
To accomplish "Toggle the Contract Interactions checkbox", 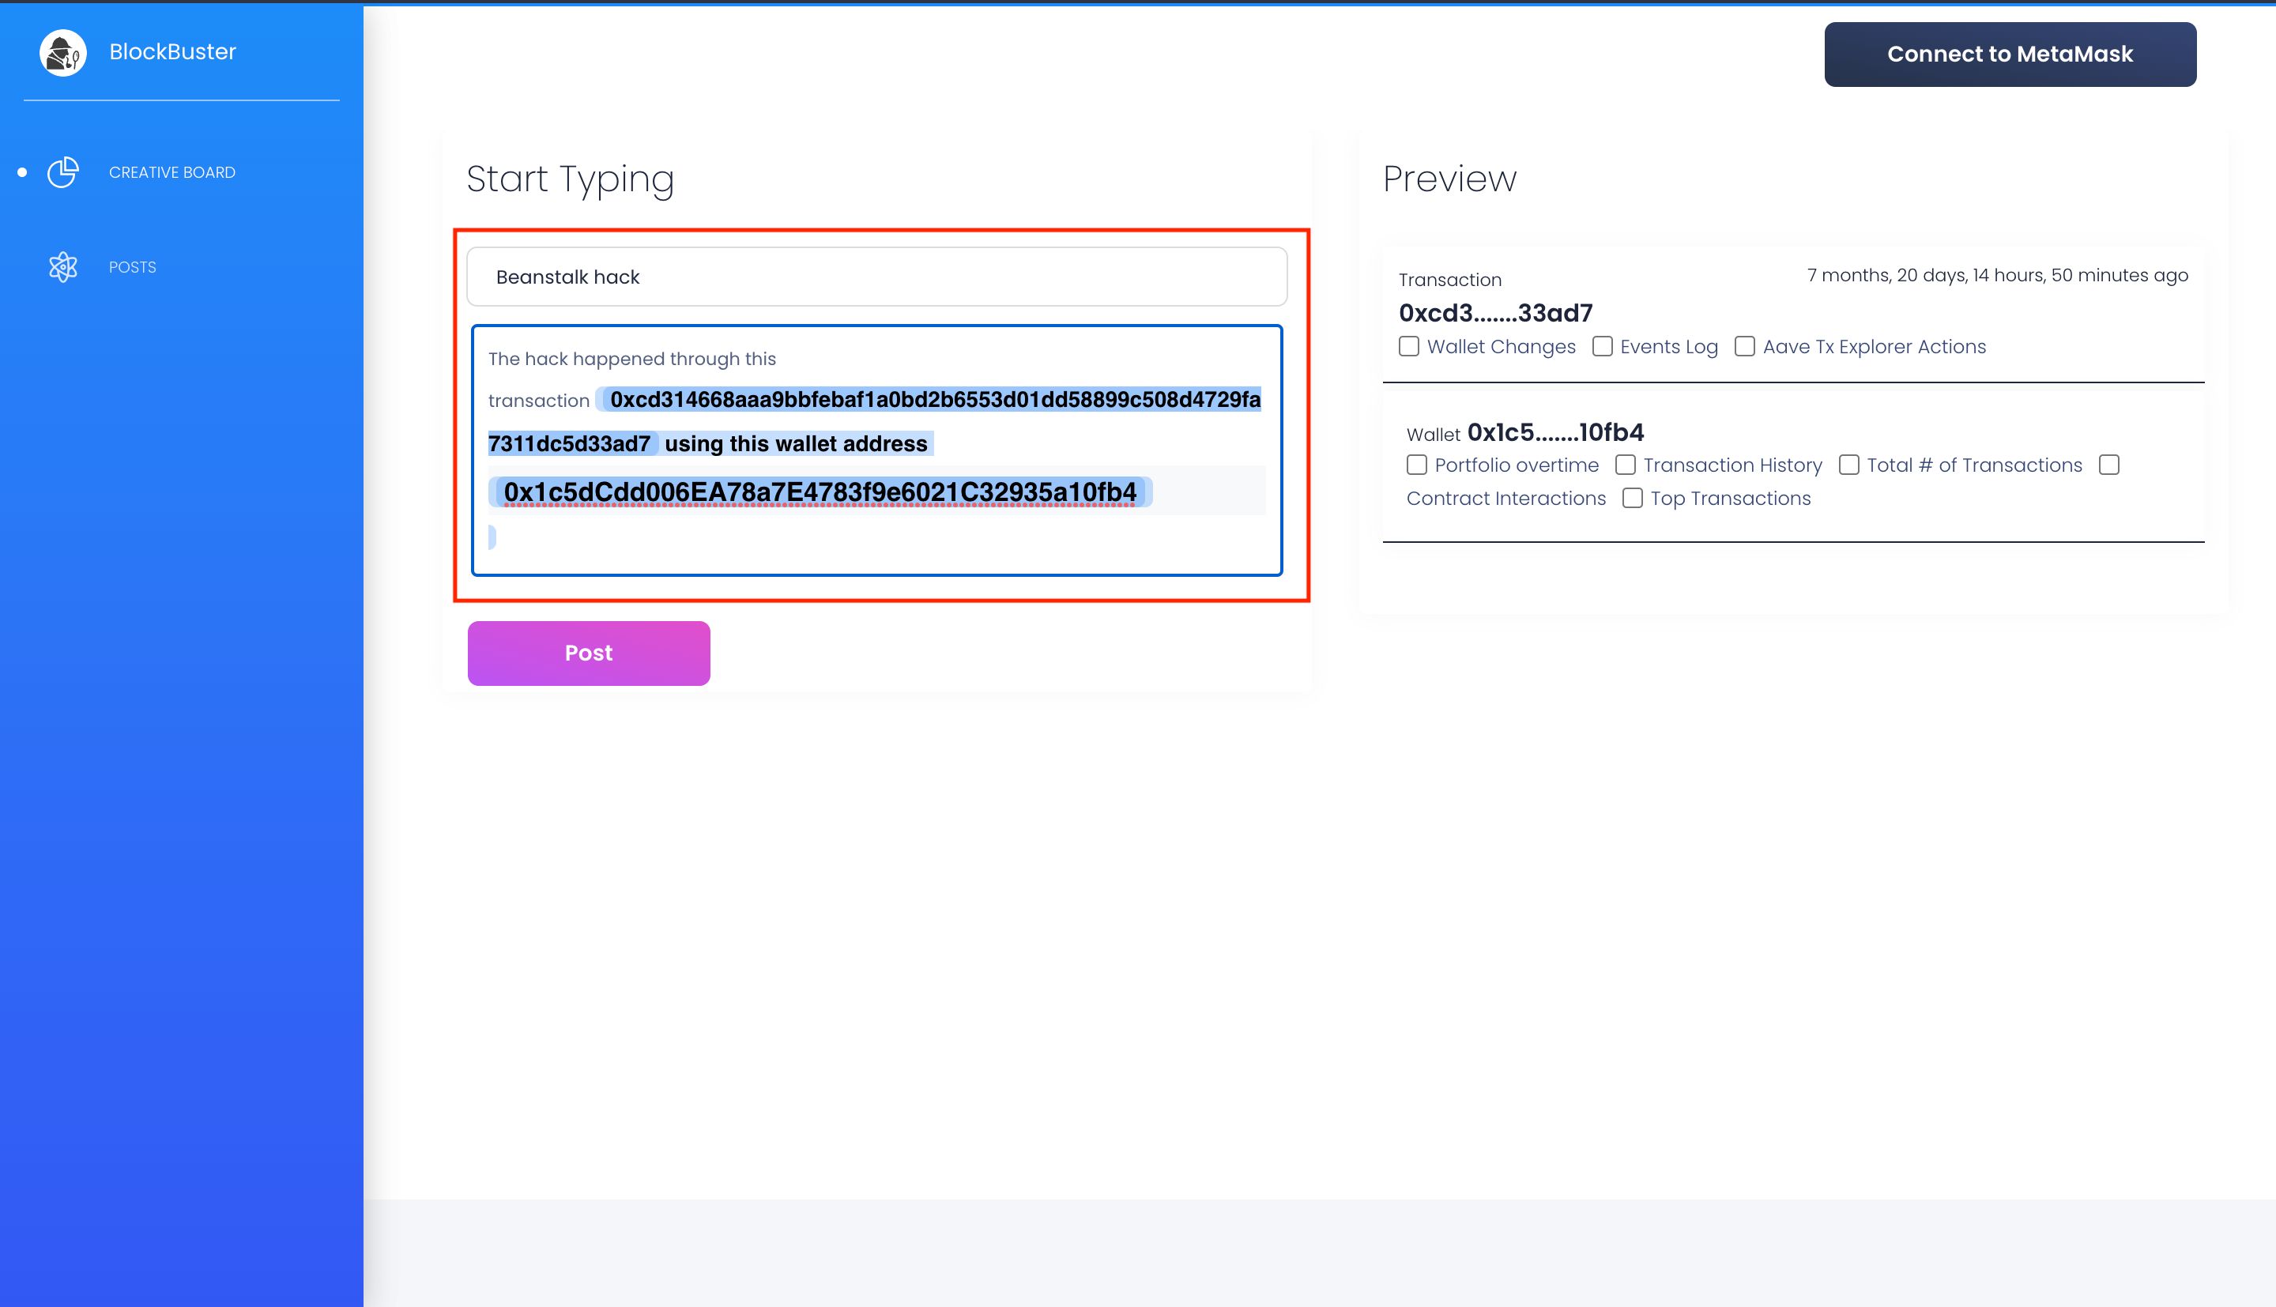I will (x=2109, y=465).
